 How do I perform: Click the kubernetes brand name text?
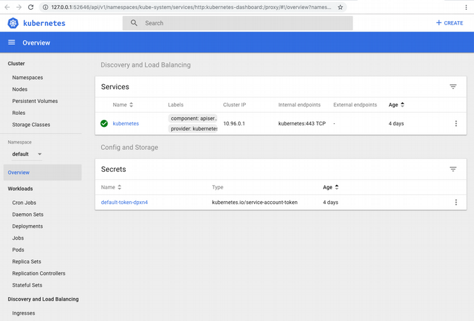click(44, 23)
